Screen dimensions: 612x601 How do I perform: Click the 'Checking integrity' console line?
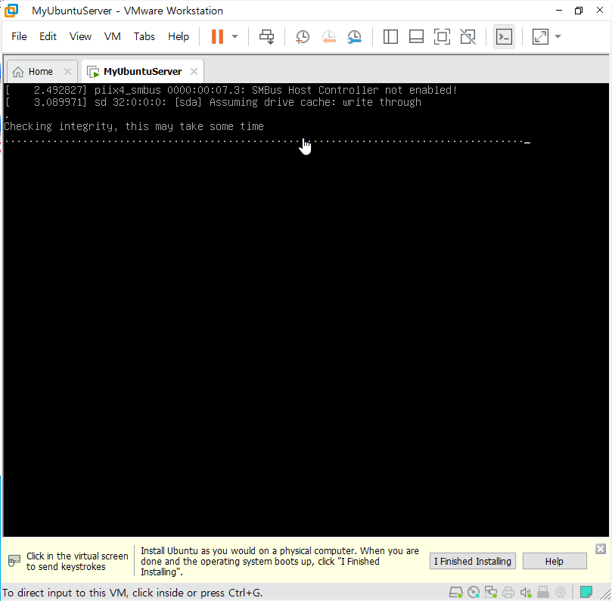click(x=134, y=126)
